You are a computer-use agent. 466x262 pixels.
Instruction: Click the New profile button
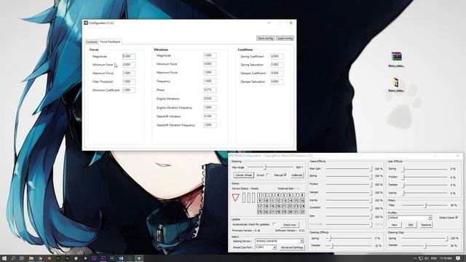click(x=395, y=225)
